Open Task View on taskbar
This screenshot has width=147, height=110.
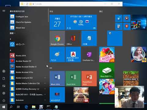point(18,107)
